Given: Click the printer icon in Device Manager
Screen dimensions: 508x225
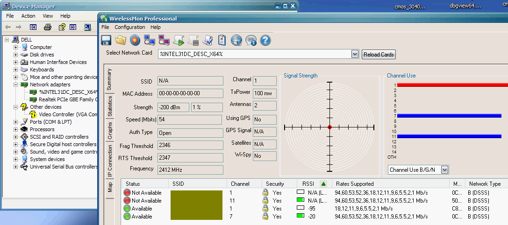Looking at the screenshot, I should tap(48, 27).
